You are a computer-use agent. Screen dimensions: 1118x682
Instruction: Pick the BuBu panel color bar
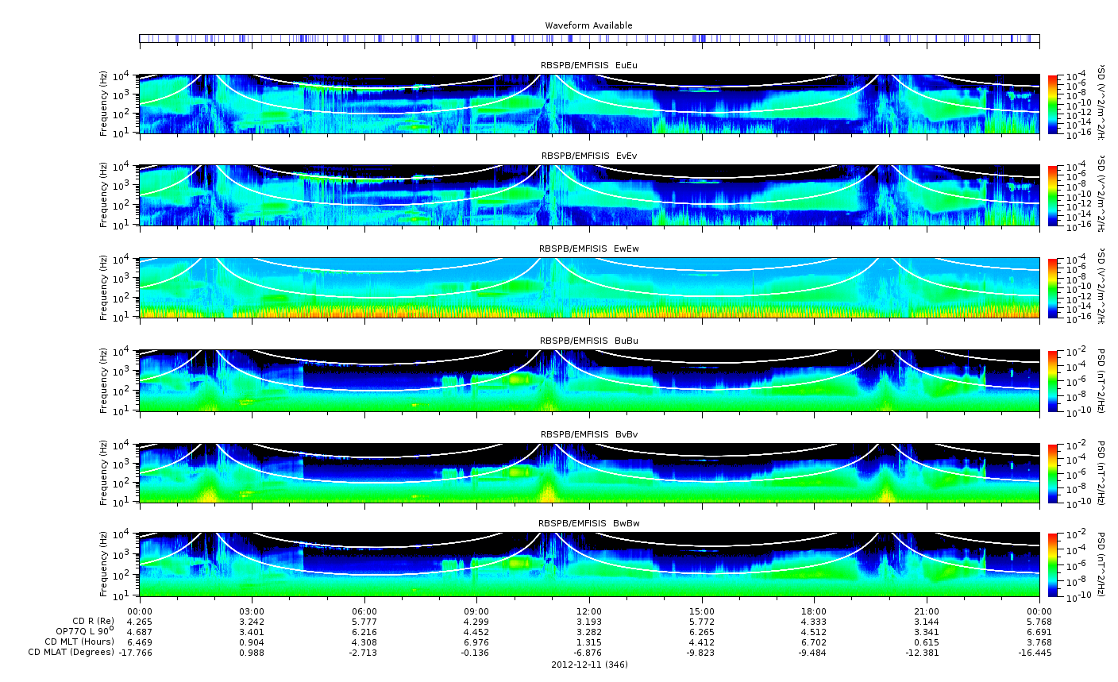[1053, 380]
